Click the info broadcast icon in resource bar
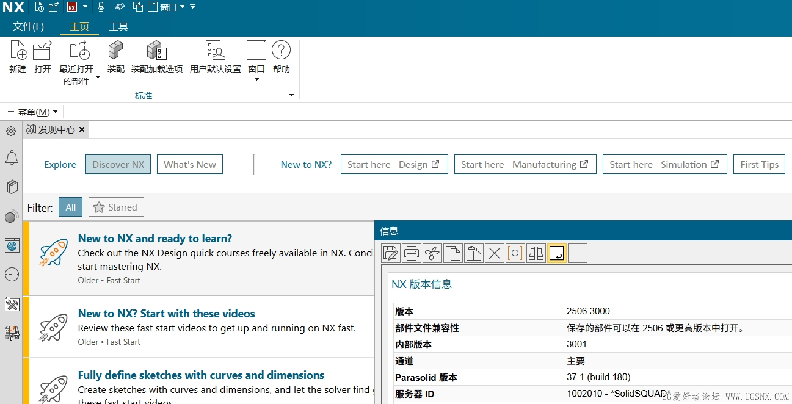This screenshot has width=792, height=404. (12, 216)
